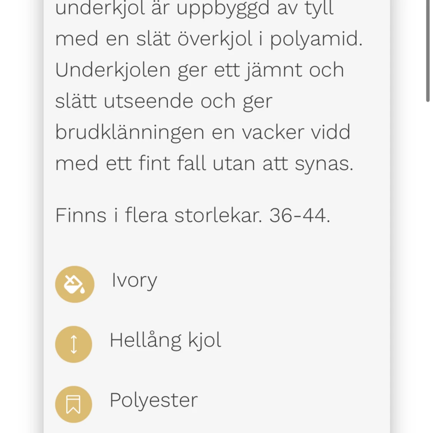Click the vertical arrow length icon
The width and height of the screenshot is (433, 433).
74,344
